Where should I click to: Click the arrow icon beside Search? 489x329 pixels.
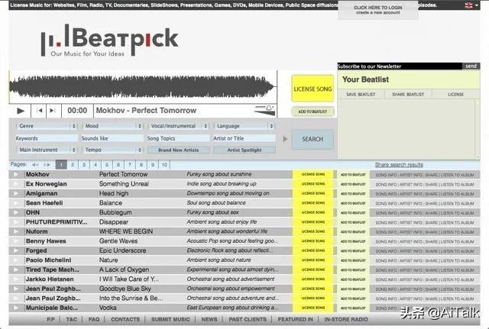pos(285,139)
